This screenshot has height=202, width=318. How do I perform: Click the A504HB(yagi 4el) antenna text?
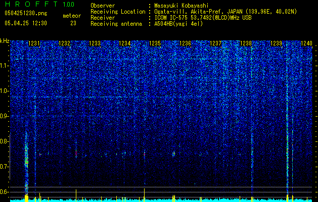[x=178, y=24]
